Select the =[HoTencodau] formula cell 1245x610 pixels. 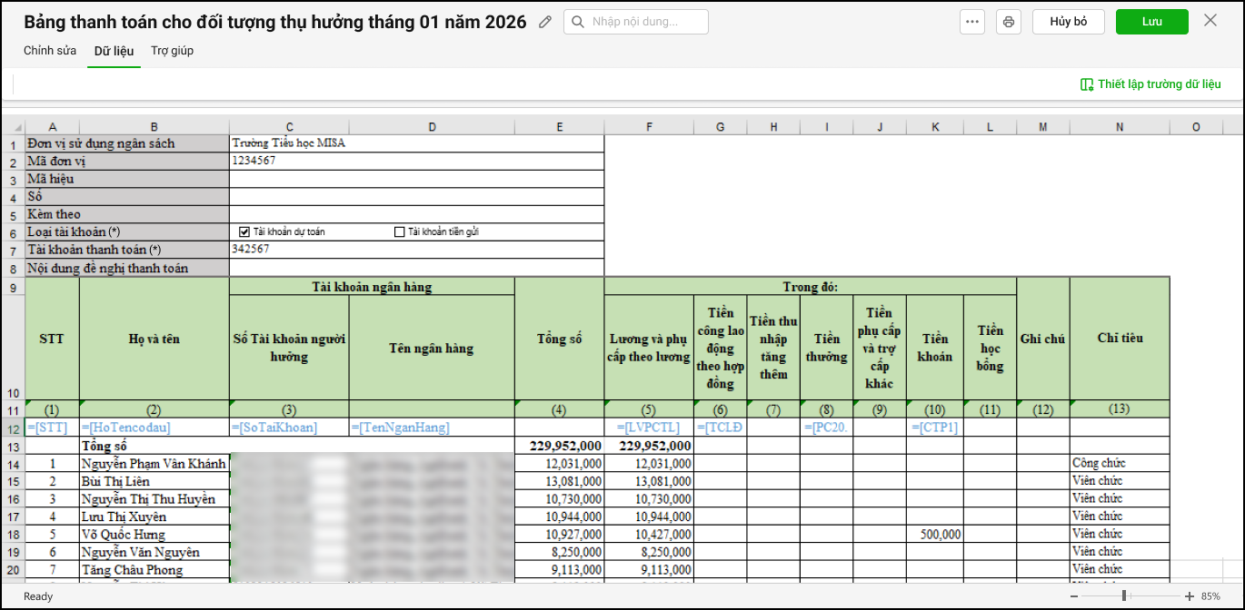(154, 428)
